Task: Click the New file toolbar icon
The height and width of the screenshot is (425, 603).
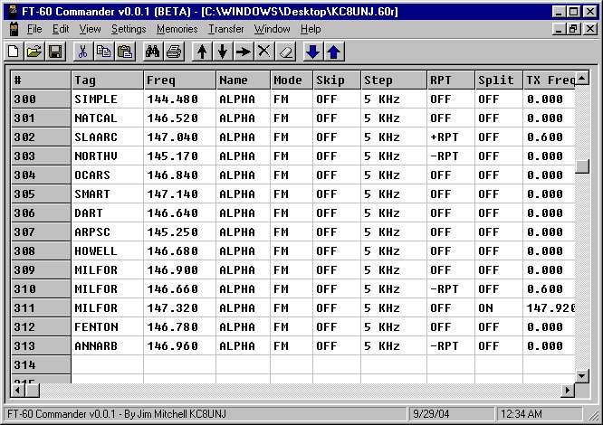Action: point(13,52)
